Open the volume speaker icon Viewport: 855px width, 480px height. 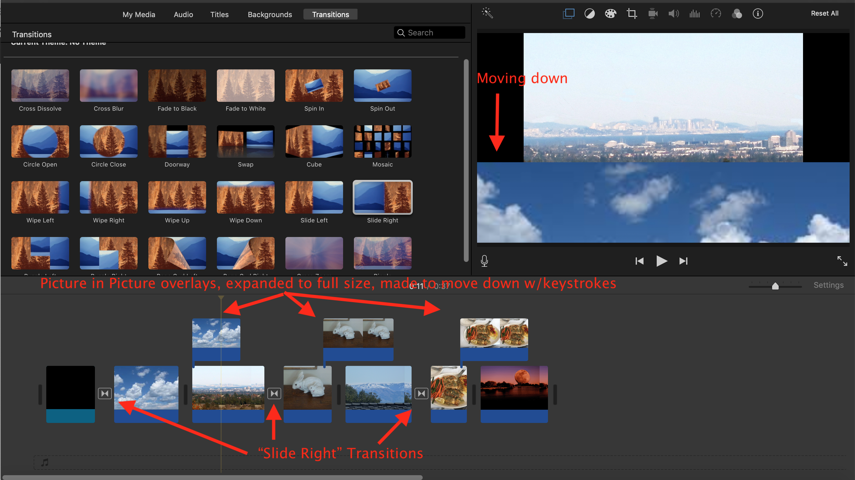(x=674, y=14)
